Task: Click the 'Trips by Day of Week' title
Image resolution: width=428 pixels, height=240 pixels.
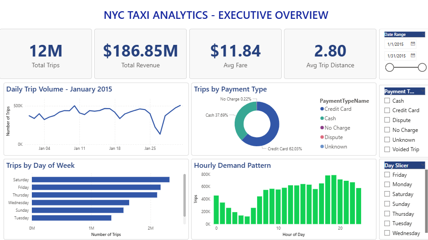Action: 40,166
